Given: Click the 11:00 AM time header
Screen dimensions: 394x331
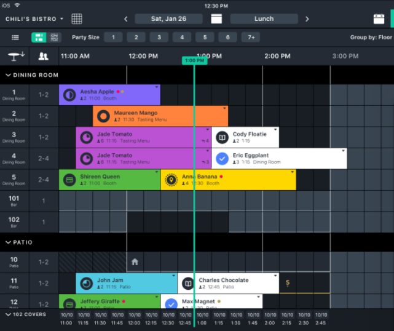Looking at the screenshot, I should click(75, 56).
